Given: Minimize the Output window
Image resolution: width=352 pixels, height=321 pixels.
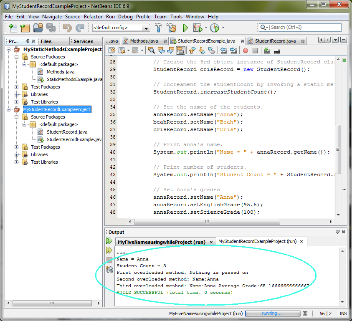Looking at the screenshot, I should [337, 232].
